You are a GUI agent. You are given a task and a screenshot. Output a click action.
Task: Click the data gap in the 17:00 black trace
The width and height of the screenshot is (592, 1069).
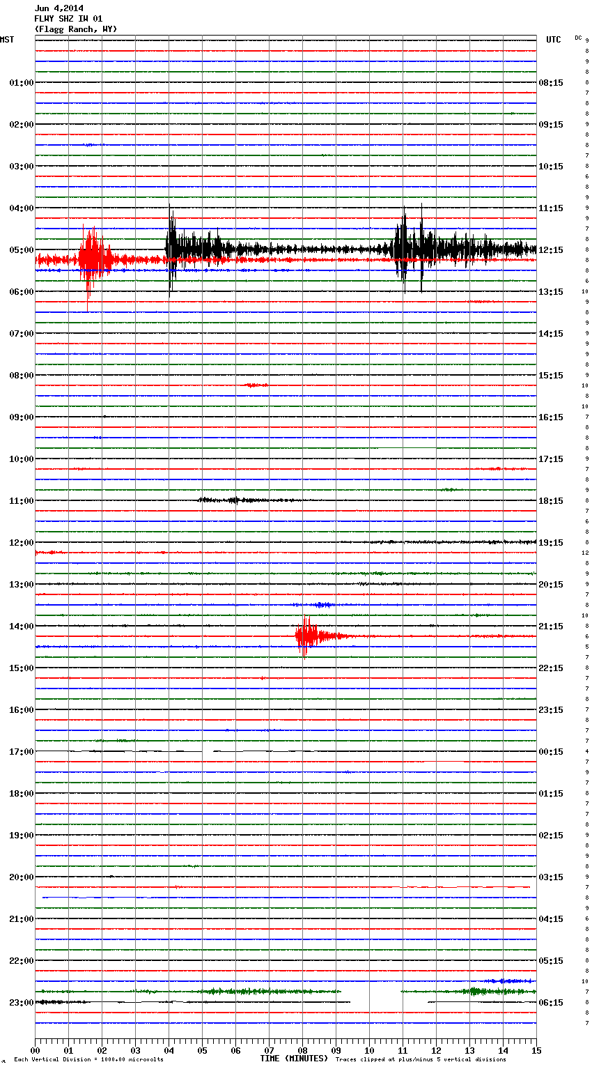(x=208, y=751)
